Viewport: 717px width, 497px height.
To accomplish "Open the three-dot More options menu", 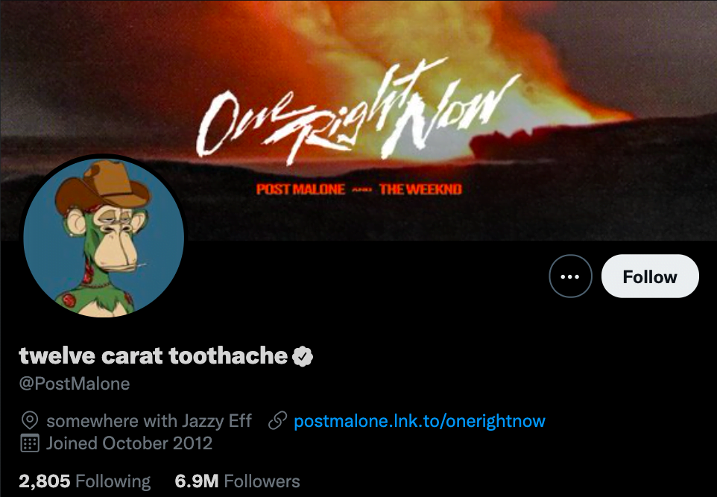I will 570,276.
